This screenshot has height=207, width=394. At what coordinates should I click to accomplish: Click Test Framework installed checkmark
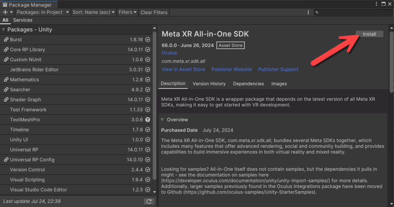[x=148, y=110]
